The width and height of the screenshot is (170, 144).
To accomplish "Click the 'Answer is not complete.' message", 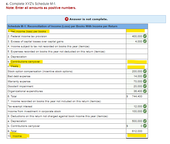I will [89, 19].
